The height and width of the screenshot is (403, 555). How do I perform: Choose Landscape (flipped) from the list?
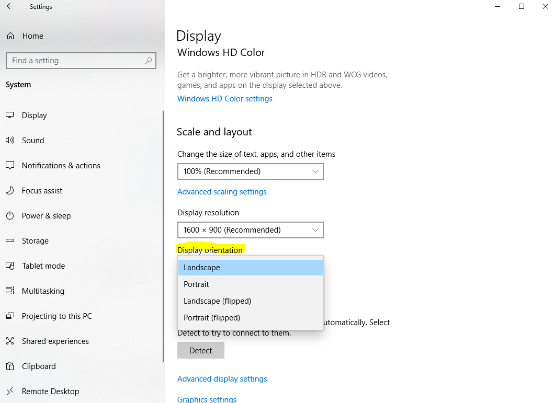250,301
